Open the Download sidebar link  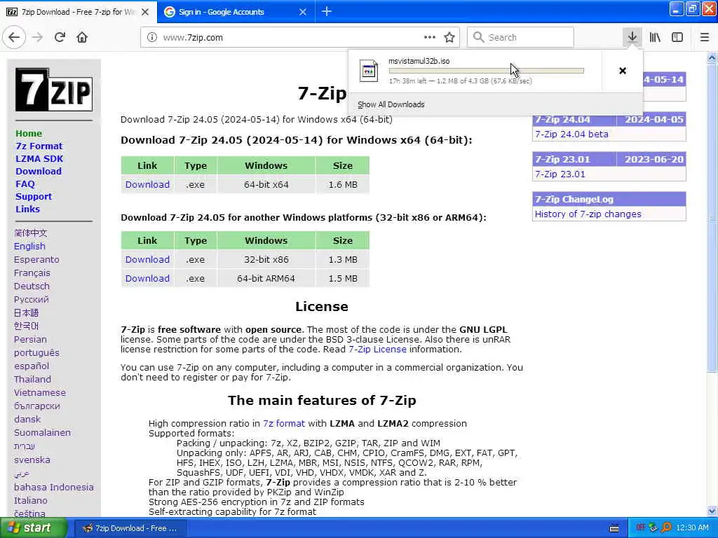[39, 171]
